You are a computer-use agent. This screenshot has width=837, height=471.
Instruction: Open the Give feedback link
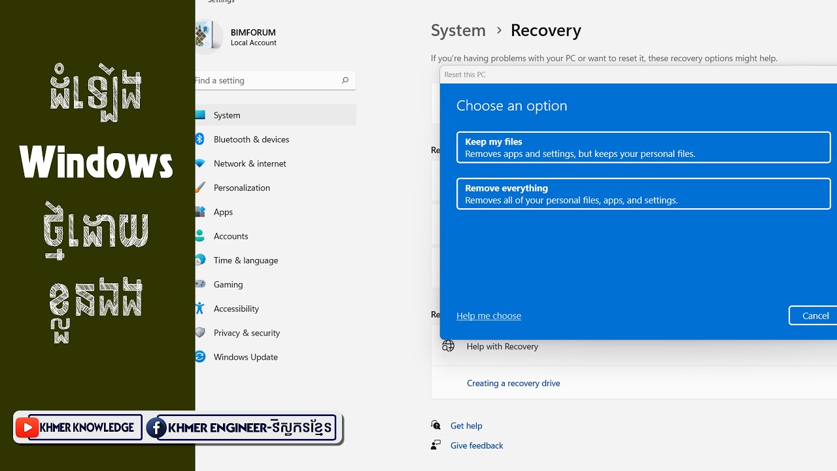click(477, 445)
